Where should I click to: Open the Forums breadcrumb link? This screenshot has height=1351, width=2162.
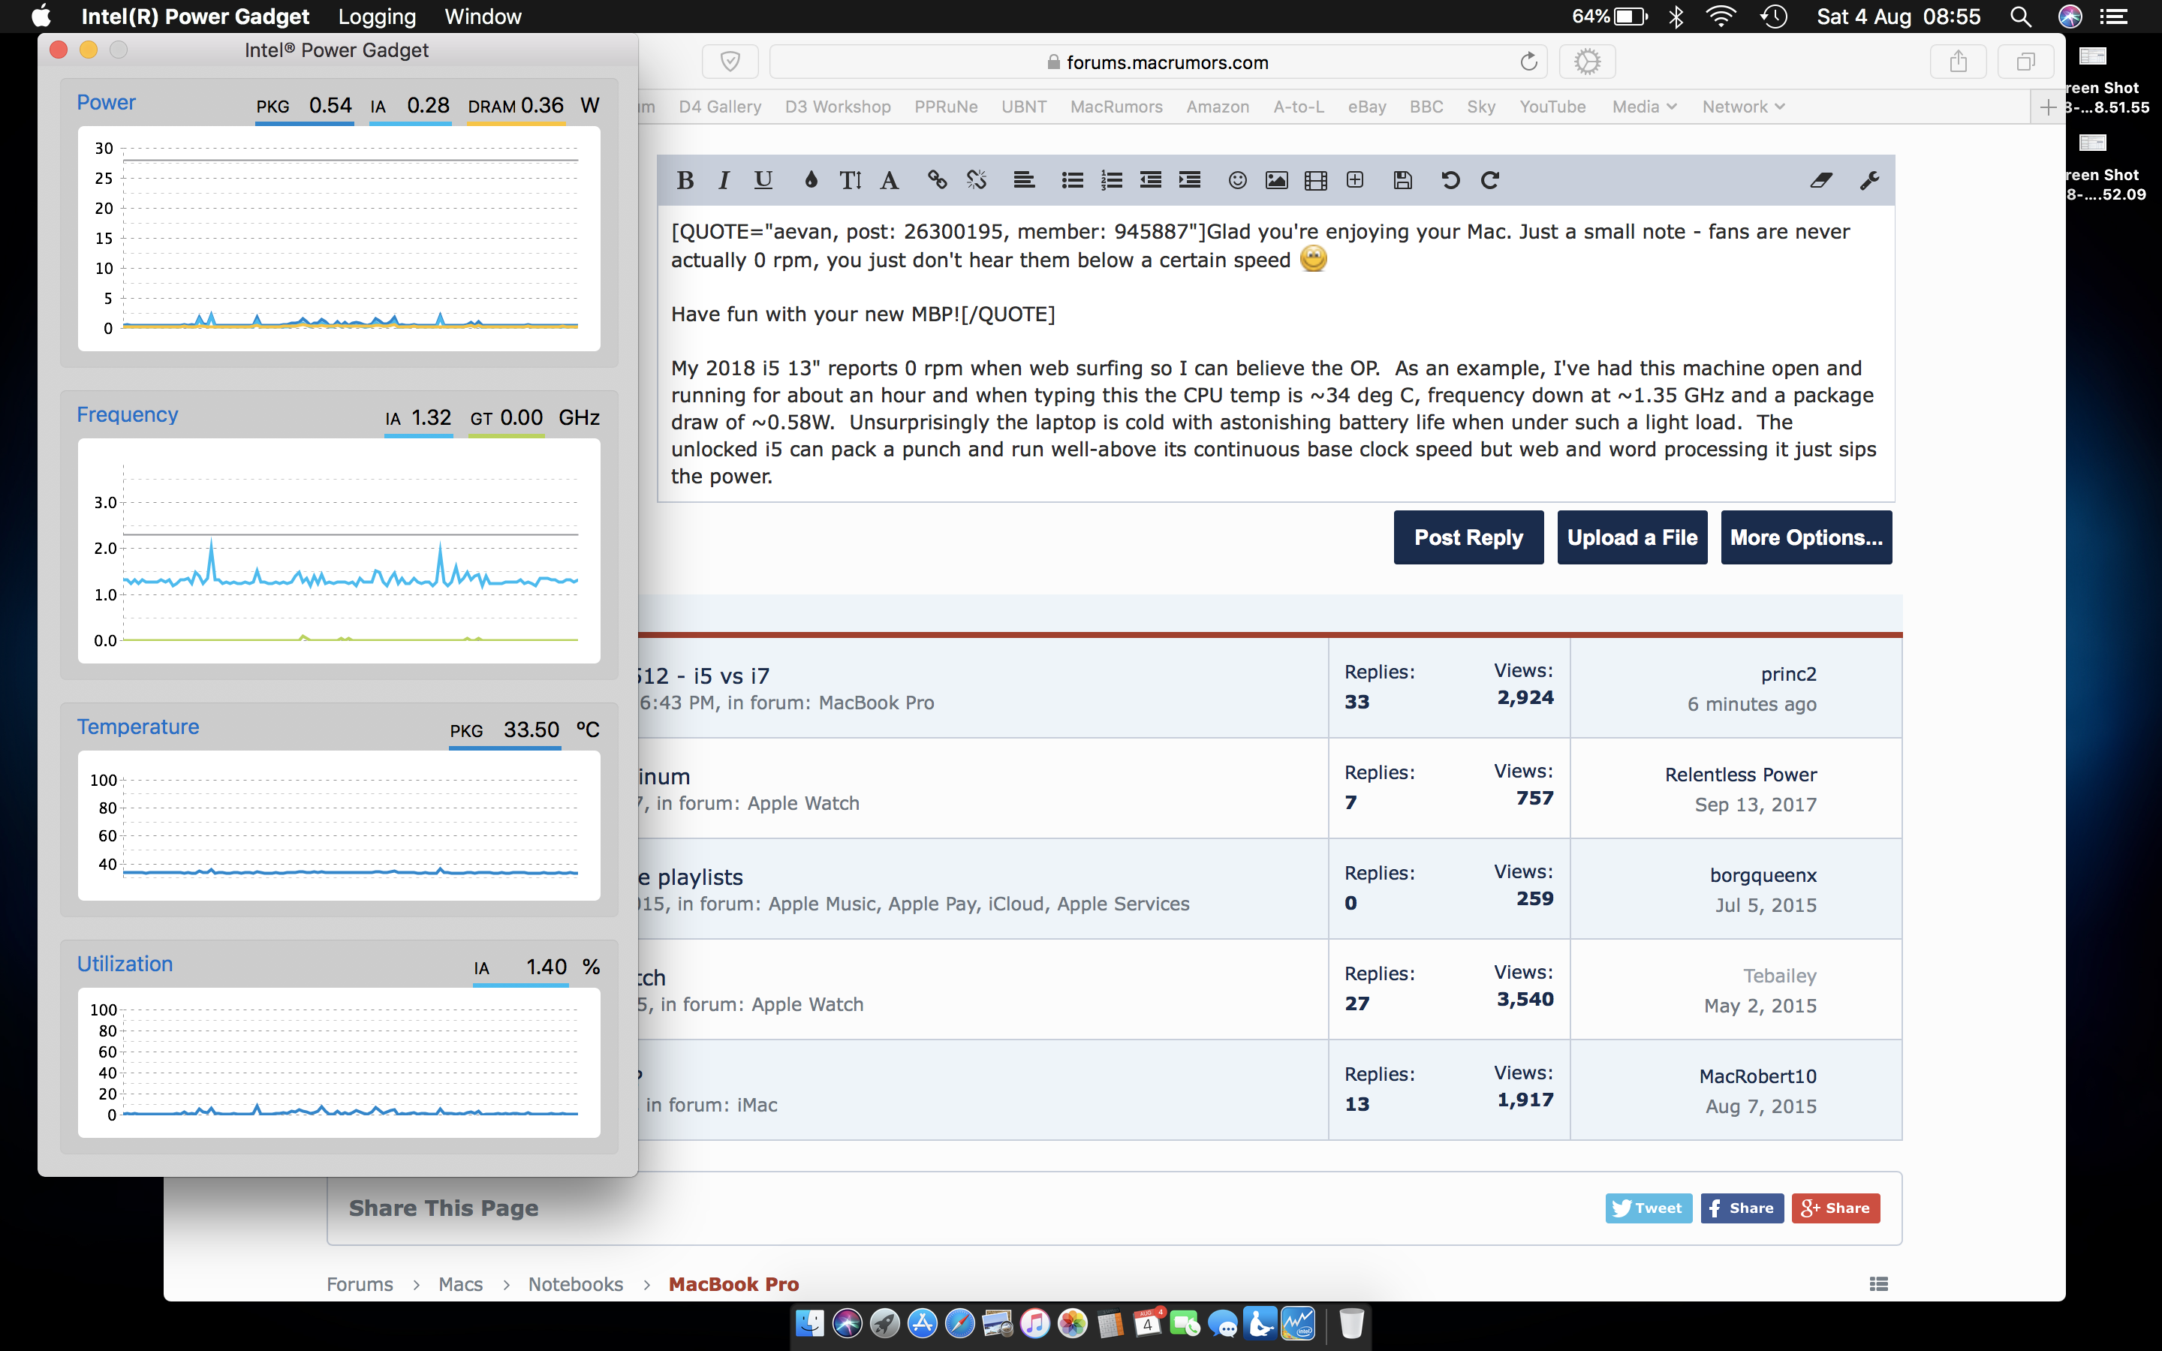pyautogui.click(x=359, y=1284)
